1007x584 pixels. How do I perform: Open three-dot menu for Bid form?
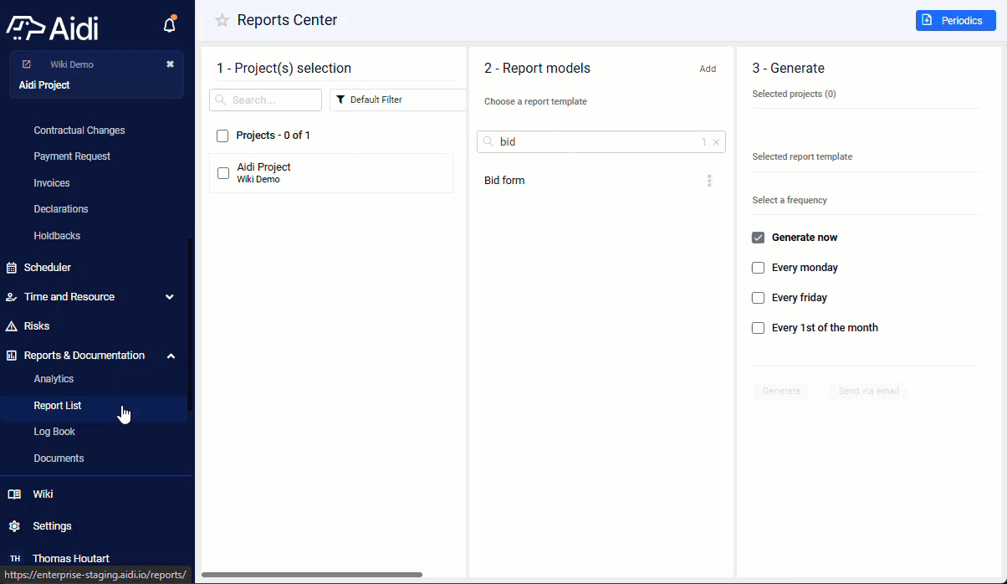(x=709, y=181)
